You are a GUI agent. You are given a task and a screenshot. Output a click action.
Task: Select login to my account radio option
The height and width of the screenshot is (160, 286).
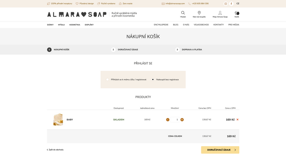click(x=108, y=80)
